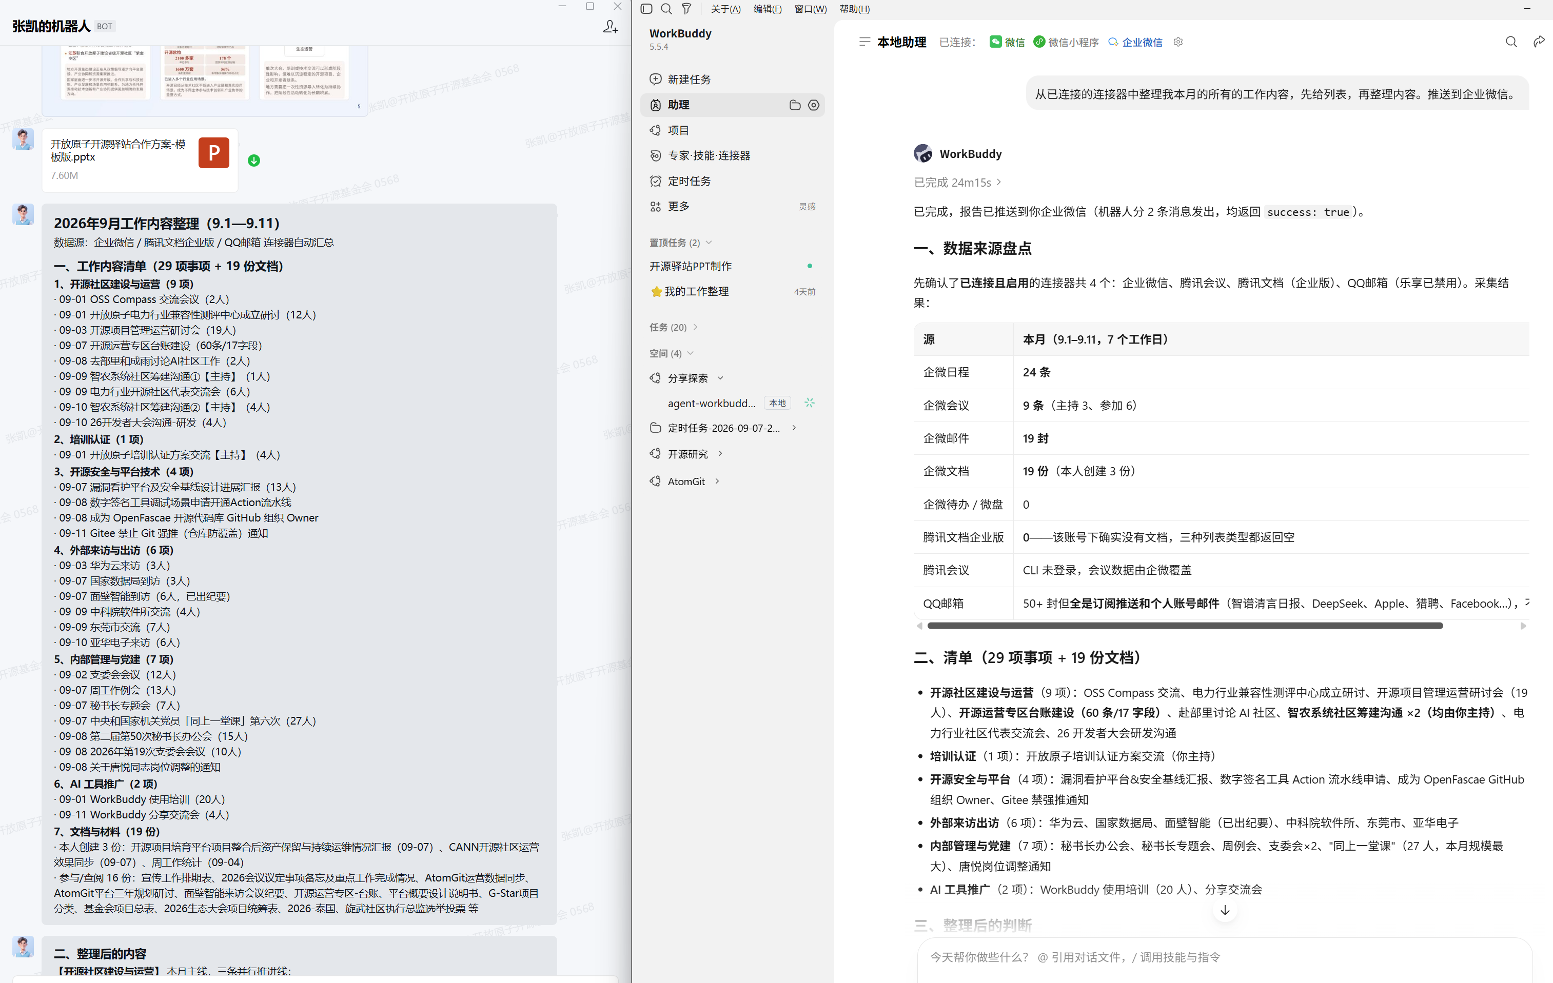Image resolution: width=1553 pixels, height=983 pixels.
Task: Click the 微信 connector link
Action: pos(1008,42)
